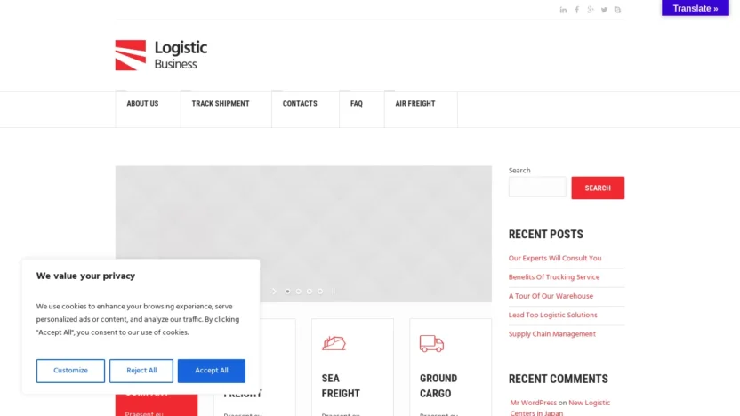Screen dimensions: 740x416
Task: Select the third slide dot
Action: pyautogui.click(x=310, y=292)
